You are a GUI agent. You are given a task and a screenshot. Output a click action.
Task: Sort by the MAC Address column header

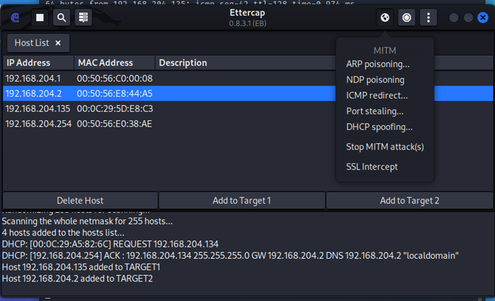pos(106,63)
